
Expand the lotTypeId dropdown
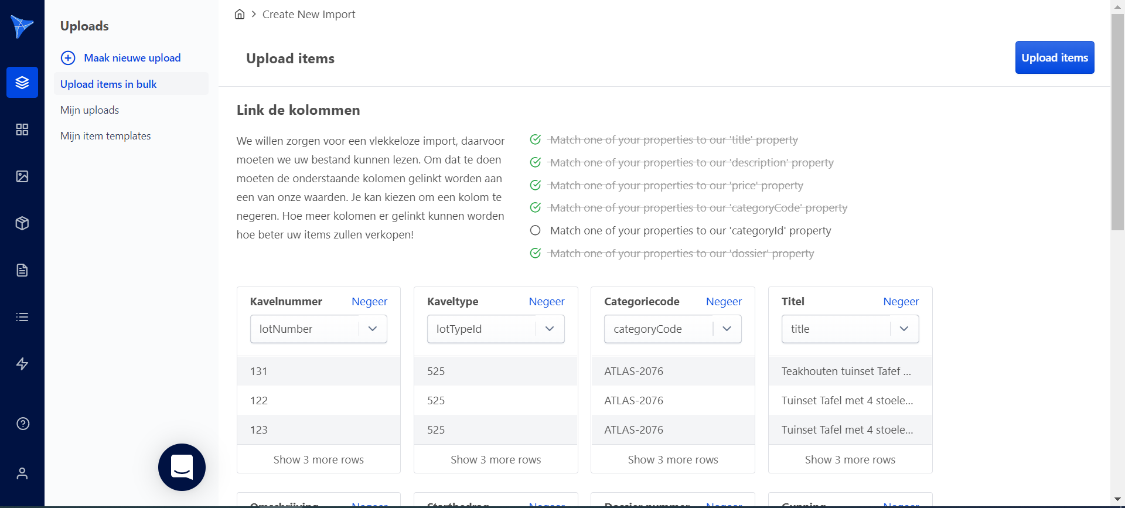coord(550,329)
